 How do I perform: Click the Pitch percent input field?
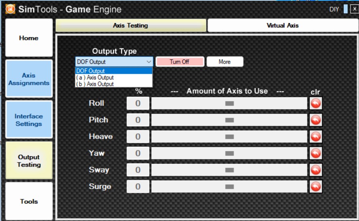pos(138,120)
